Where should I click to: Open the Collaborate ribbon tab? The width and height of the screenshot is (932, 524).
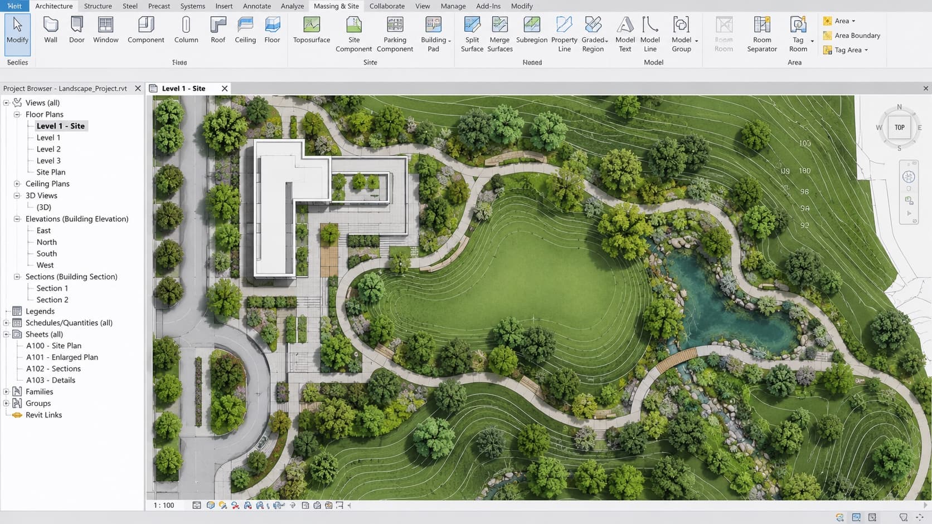point(387,6)
